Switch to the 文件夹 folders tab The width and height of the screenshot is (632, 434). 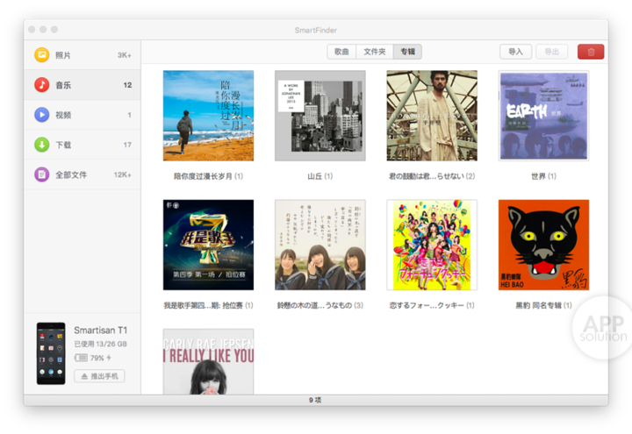pyautogui.click(x=375, y=52)
